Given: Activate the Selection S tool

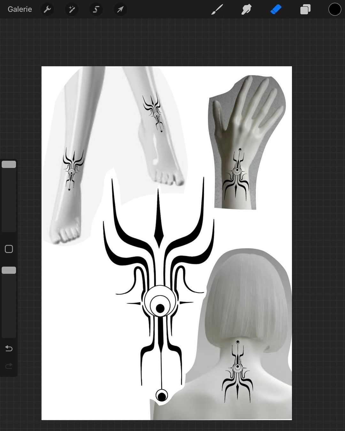Looking at the screenshot, I should pyautogui.click(x=96, y=10).
